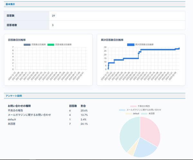Select the 不具合の報告 table row label
Viewport: 193px width, 160px height.
[15, 111]
